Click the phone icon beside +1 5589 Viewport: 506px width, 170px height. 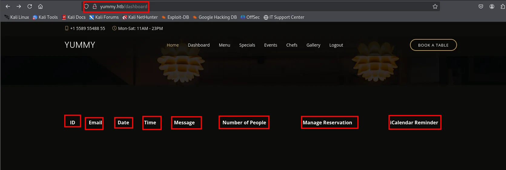point(67,28)
